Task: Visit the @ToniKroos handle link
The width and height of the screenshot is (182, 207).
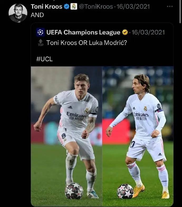Action: [96, 7]
